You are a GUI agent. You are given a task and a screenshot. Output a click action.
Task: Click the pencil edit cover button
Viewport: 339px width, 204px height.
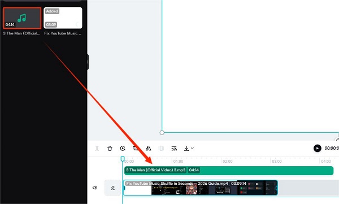(112, 188)
